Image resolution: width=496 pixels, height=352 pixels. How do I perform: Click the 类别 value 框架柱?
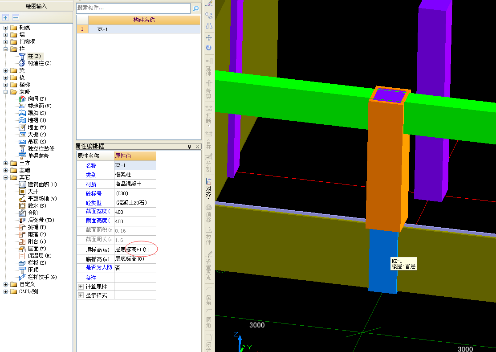(x=135, y=175)
